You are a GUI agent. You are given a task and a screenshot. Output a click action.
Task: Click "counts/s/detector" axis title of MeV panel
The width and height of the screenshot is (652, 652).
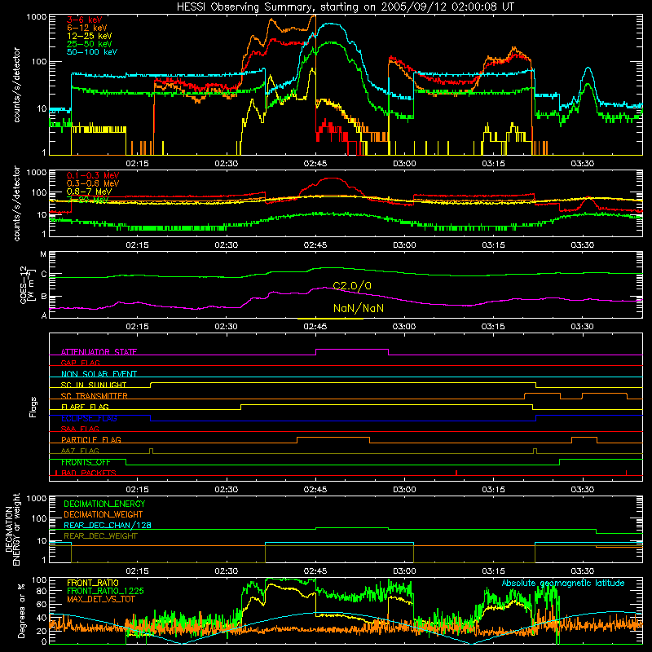point(17,203)
